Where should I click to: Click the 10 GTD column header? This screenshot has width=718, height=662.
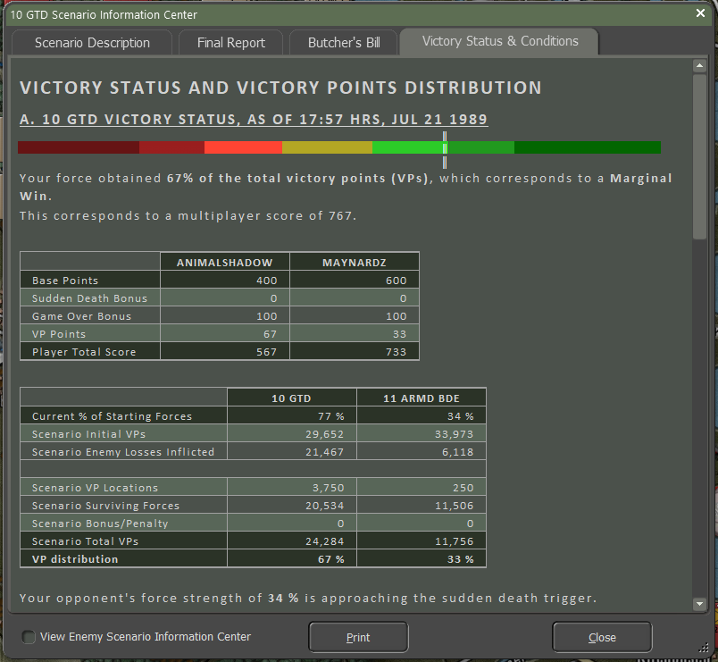click(x=292, y=398)
